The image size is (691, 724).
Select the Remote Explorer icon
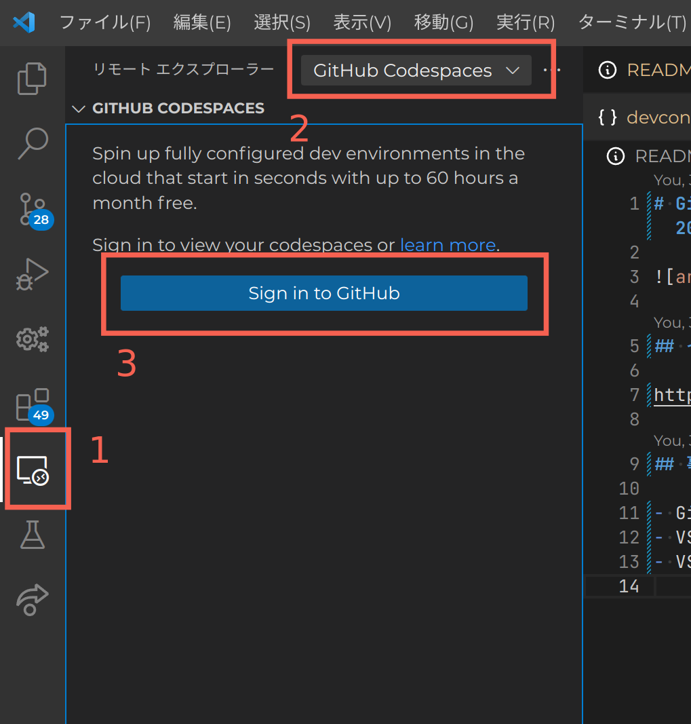pyautogui.click(x=33, y=470)
